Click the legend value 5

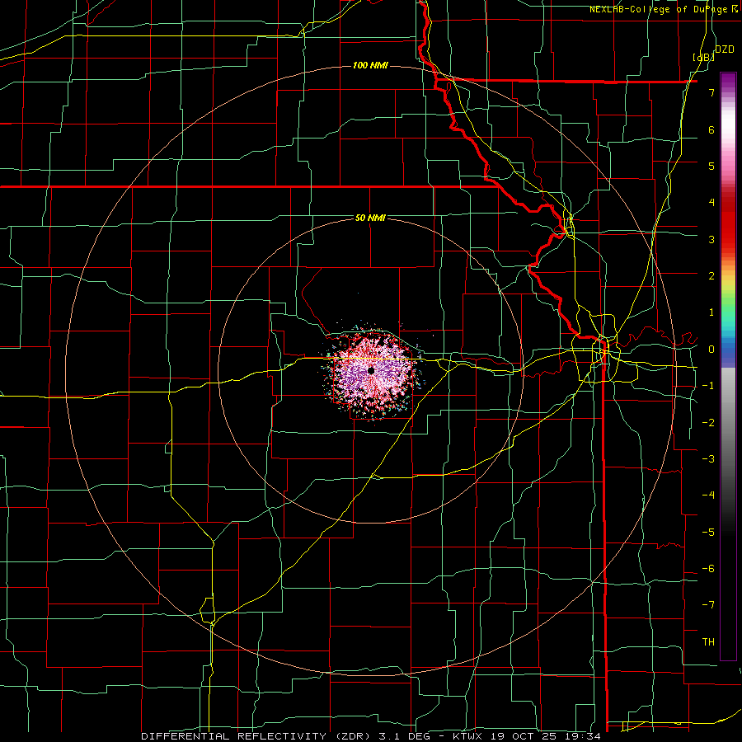pyautogui.click(x=711, y=166)
